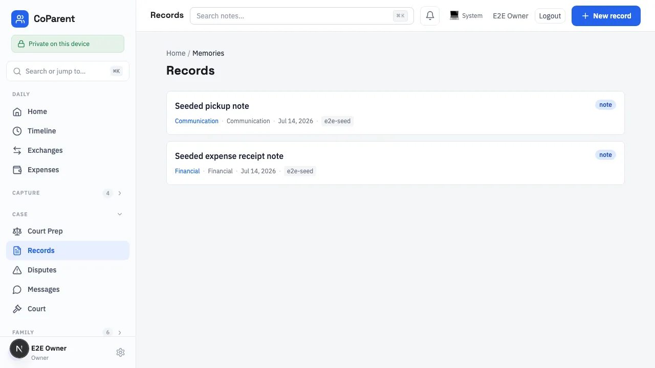Click the Logout button
Screen dimensions: 655x368
point(550,16)
